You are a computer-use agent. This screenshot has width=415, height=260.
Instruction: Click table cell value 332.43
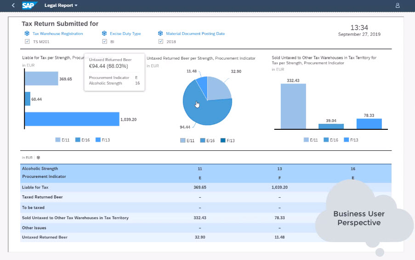(200, 218)
